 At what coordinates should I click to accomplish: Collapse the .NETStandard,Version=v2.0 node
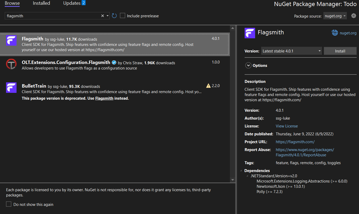(x=247, y=176)
